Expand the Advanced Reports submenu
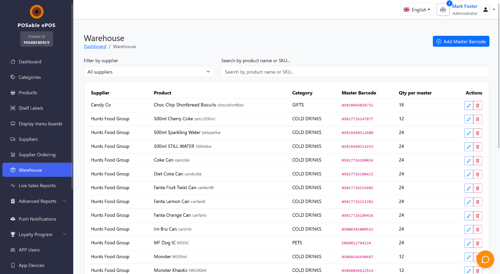This screenshot has width=500, height=274. 37,201
